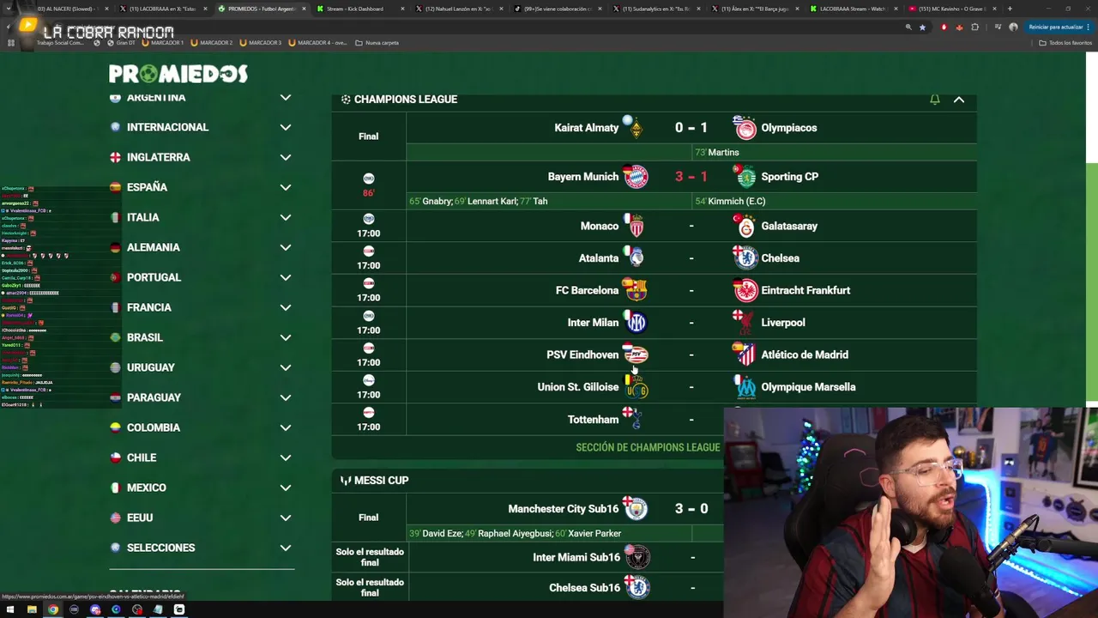Click the Kairat Almaty crest
Image resolution: width=1098 pixels, height=618 pixels.
pos(636,128)
